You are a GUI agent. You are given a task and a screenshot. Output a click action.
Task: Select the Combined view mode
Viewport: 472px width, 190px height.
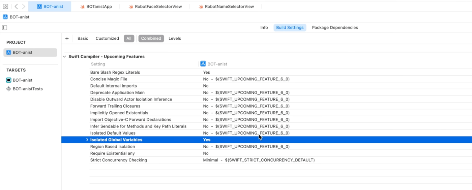point(151,38)
